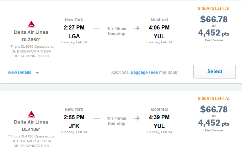Click the 4,452 pts option for the JFK flight
Viewport: 242px width, 150px height.
point(214,123)
